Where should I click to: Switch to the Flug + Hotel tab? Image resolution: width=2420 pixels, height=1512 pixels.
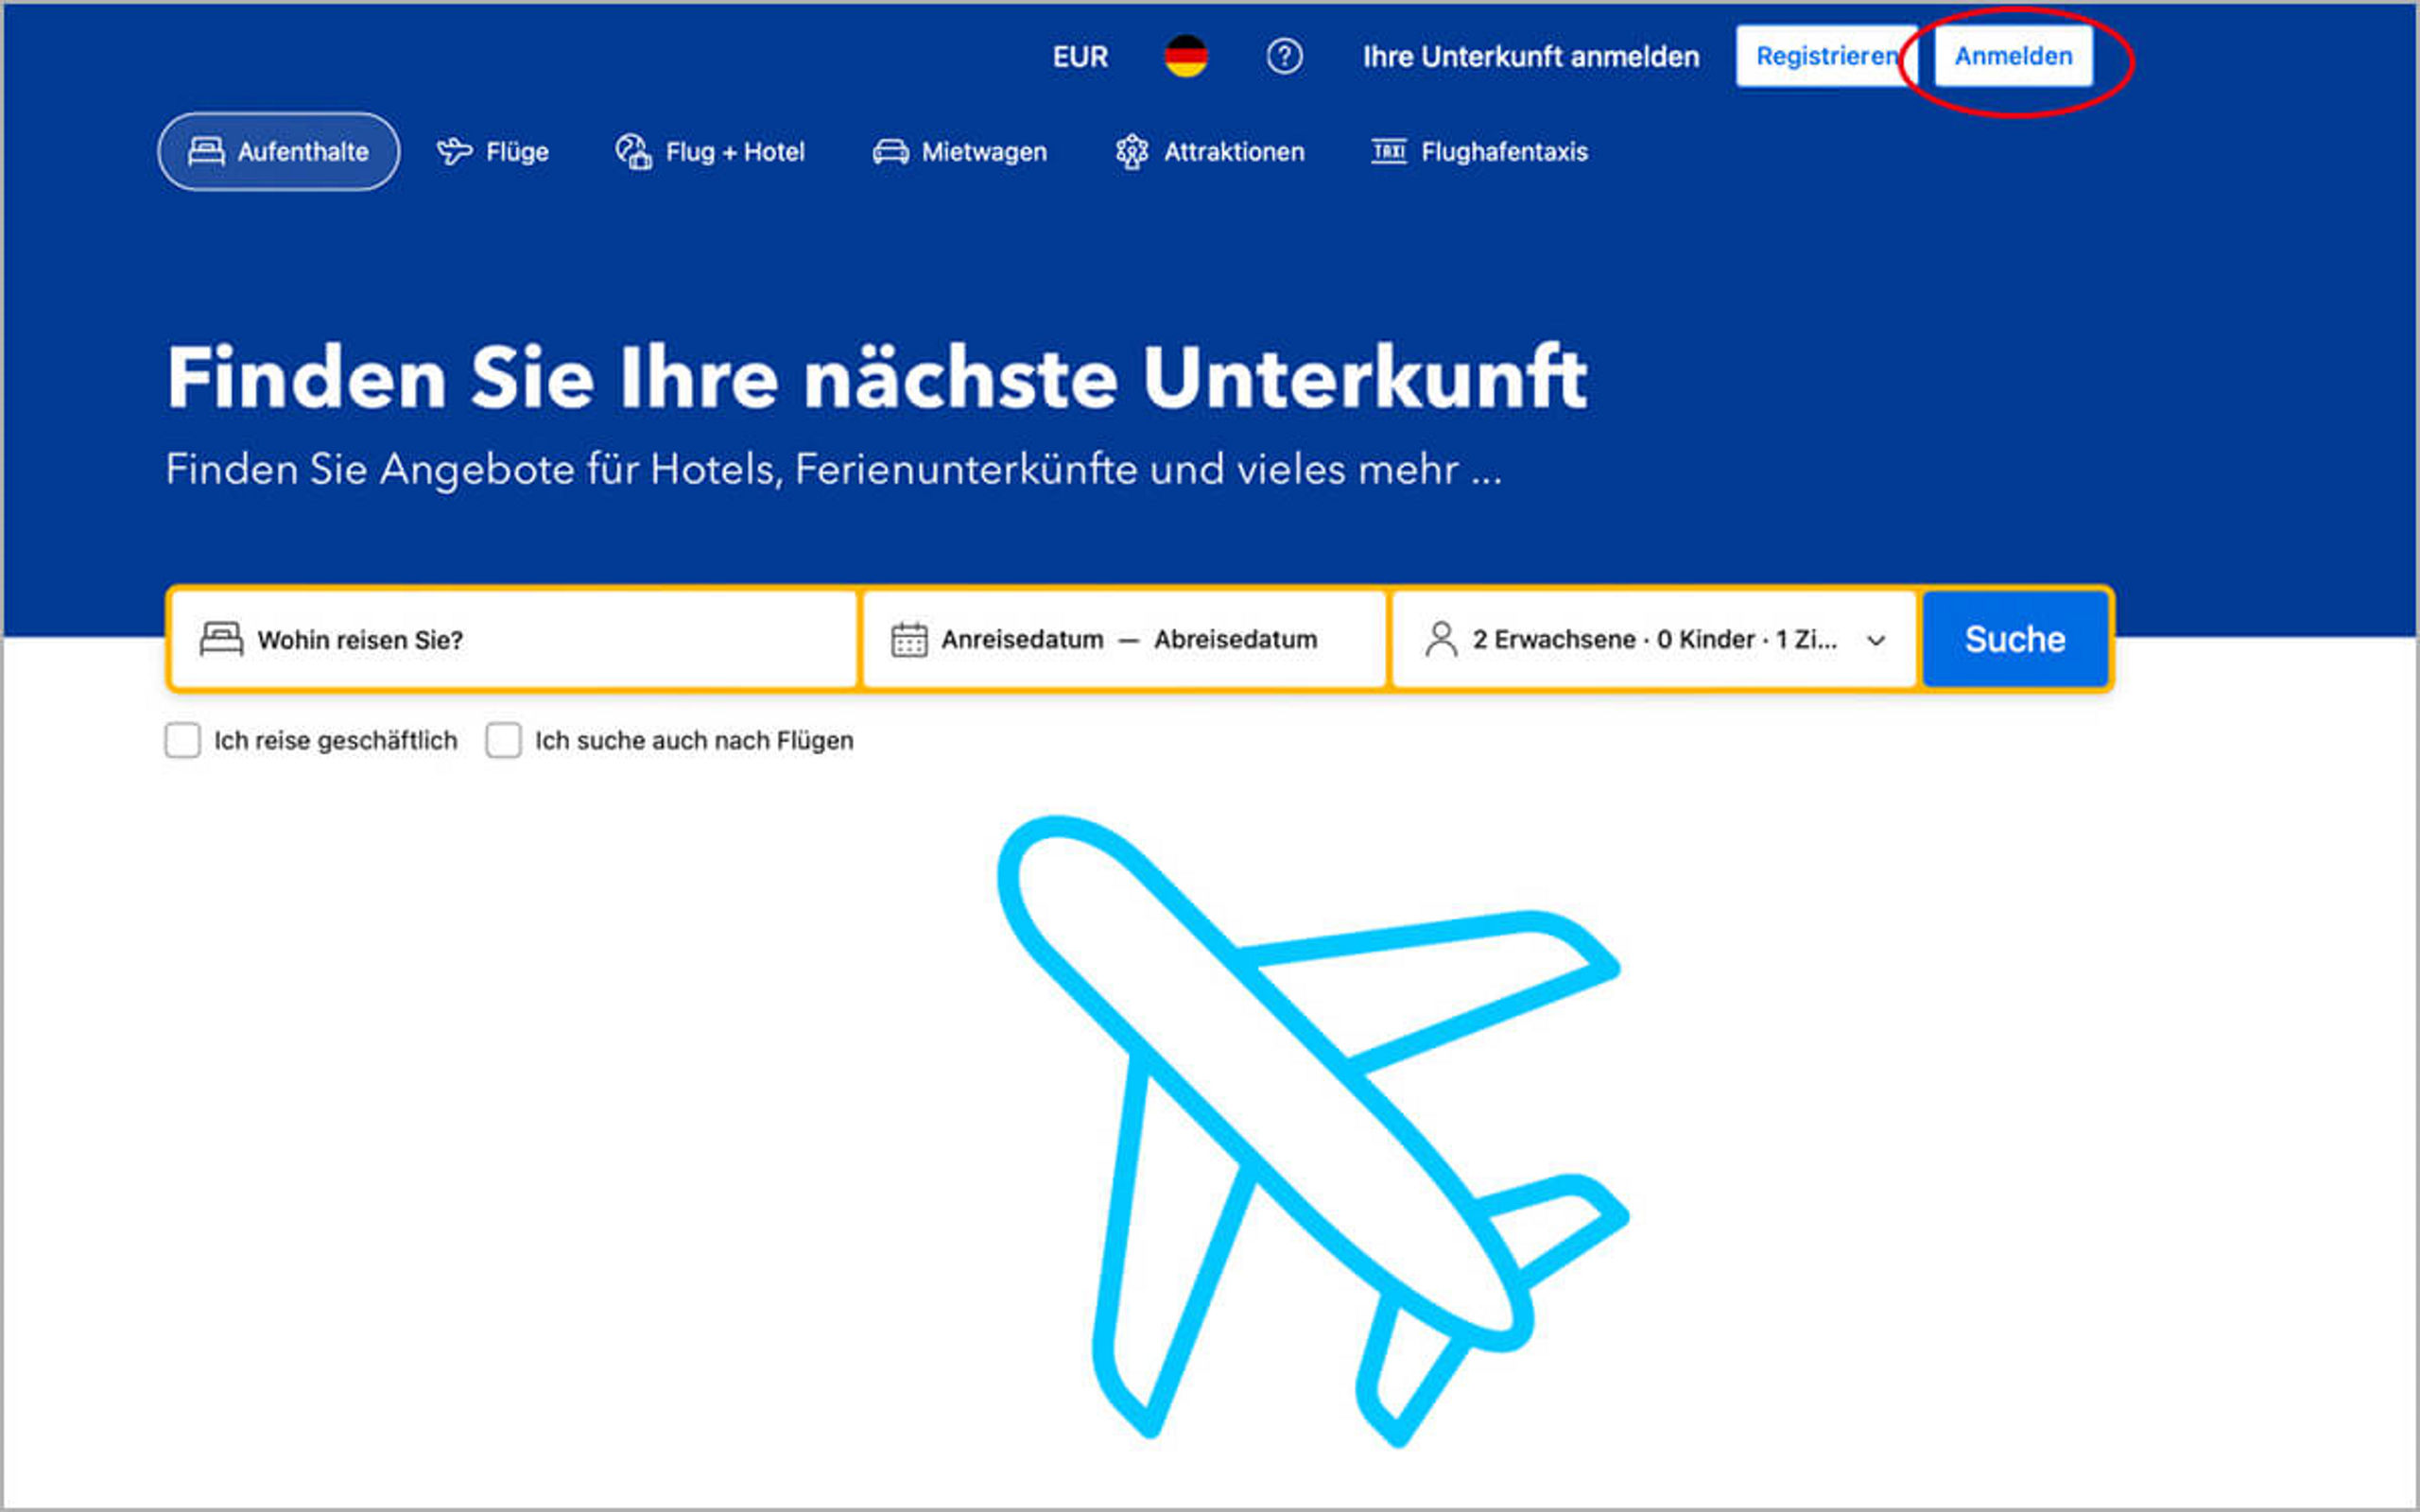[x=710, y=152]
